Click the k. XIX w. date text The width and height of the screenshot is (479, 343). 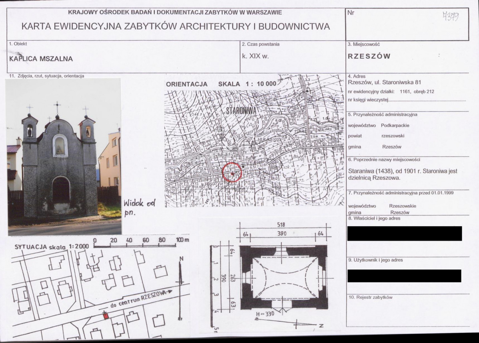coord(255,56)
